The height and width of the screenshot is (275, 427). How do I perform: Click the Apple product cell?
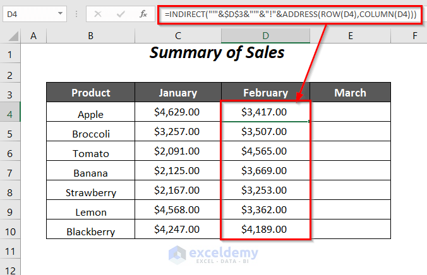click(x=90, y=114)
